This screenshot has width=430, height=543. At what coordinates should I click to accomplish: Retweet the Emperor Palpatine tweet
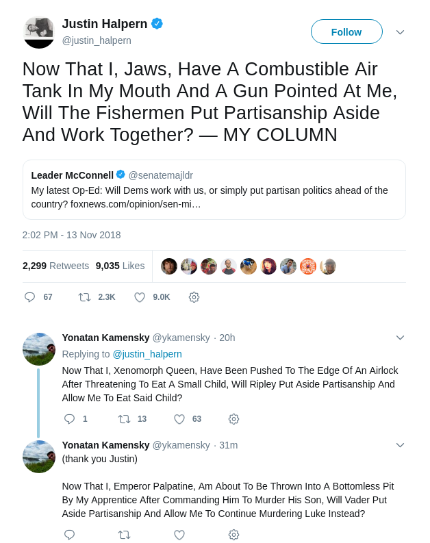click(x=124, y=535)
